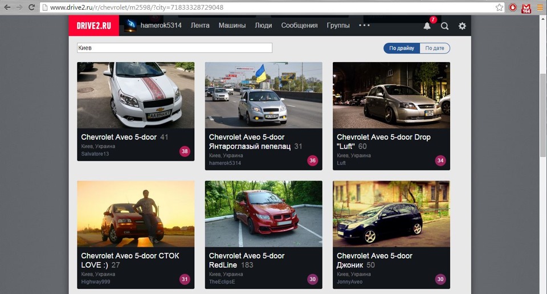This screenshot has width=547, height=294.
Task: Open the Группы menu item
Action: coord(338,26)
